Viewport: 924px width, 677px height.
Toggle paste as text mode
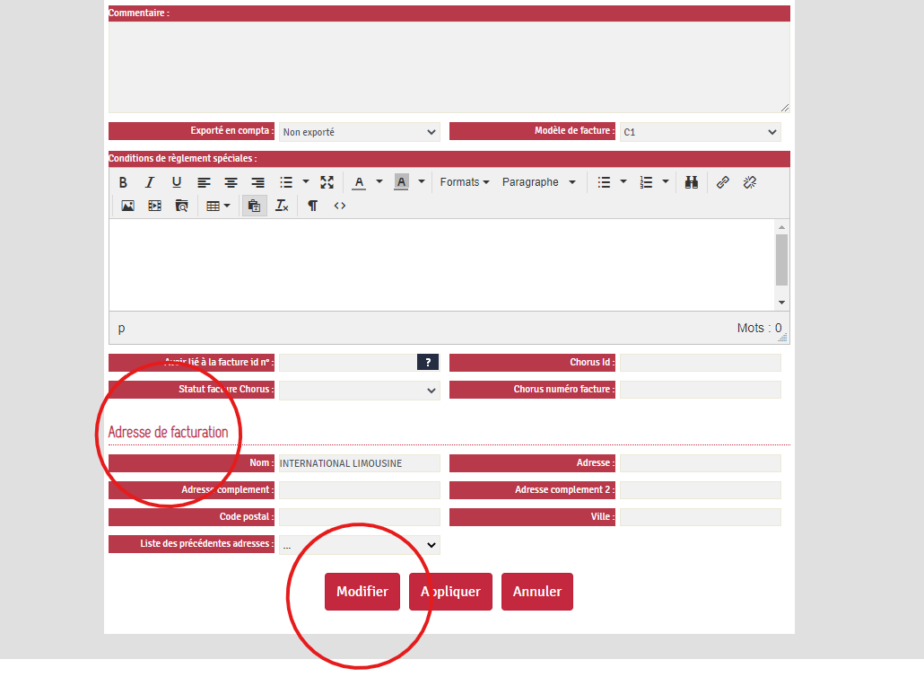[254, 206]
